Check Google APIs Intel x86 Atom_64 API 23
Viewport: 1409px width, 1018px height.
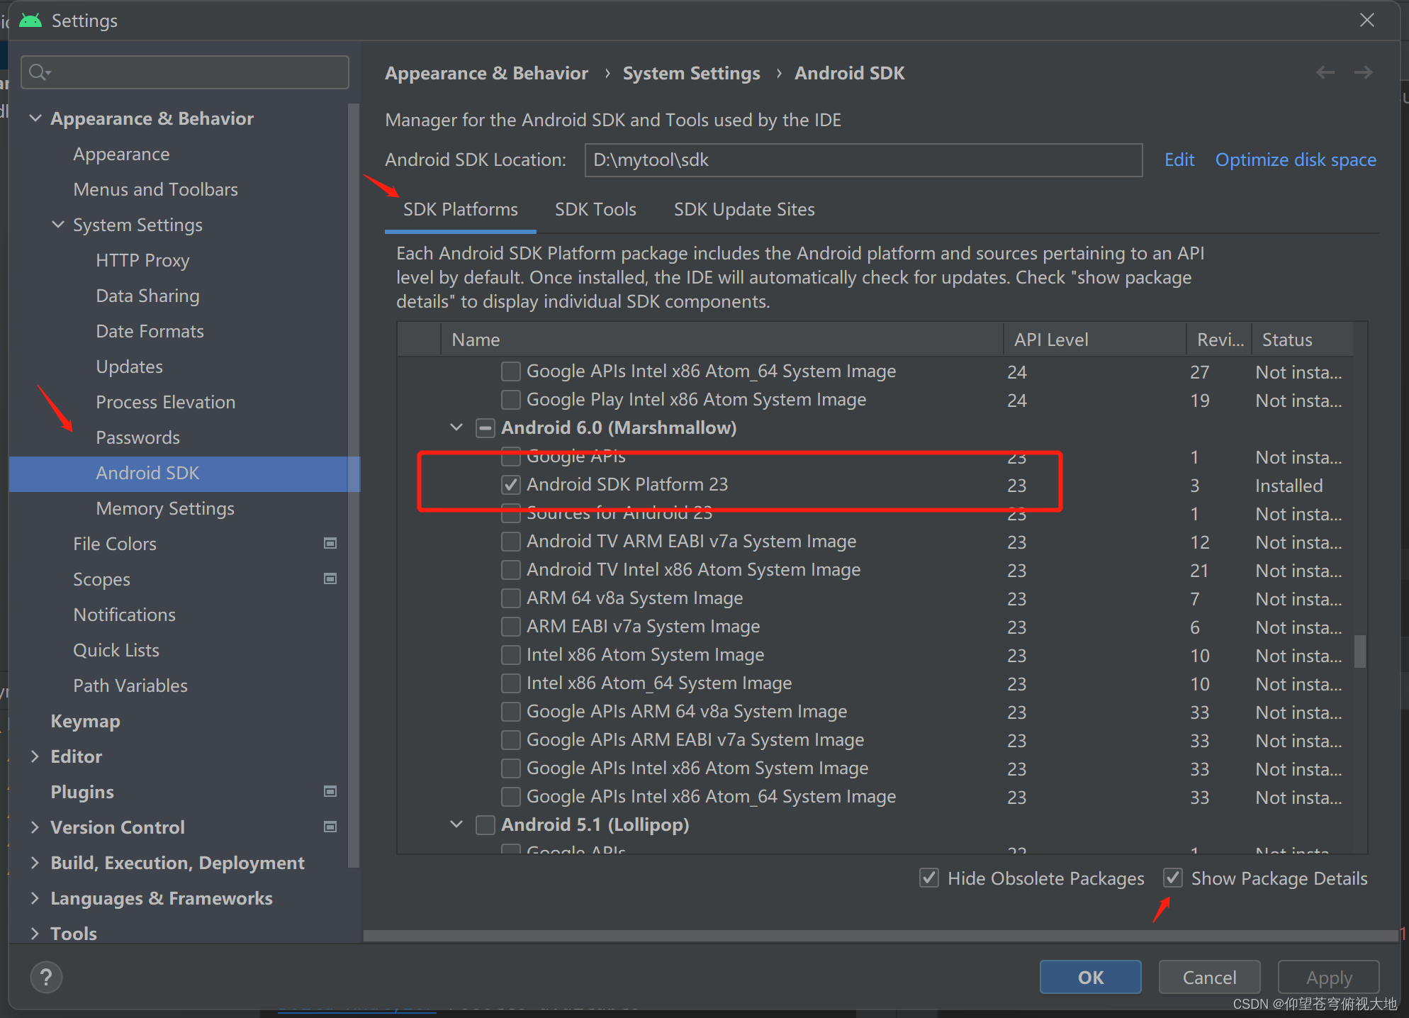tap(510, 797)
